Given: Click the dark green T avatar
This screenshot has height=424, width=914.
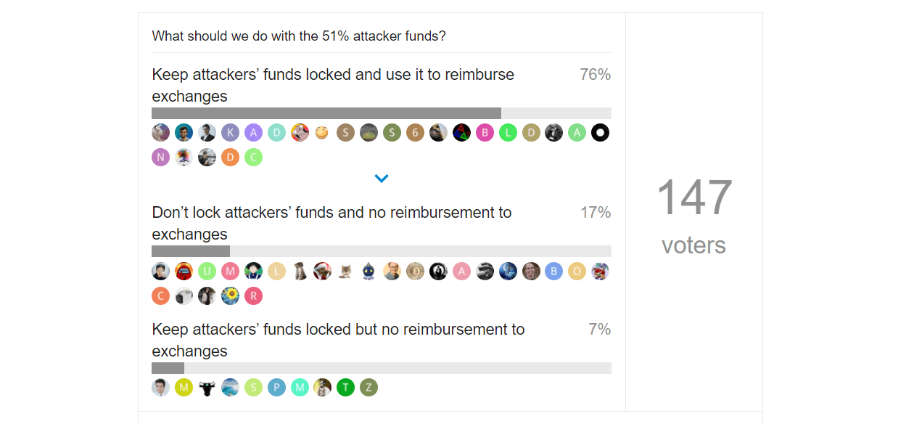Looking at the screenshot, I should click(345, 387).
